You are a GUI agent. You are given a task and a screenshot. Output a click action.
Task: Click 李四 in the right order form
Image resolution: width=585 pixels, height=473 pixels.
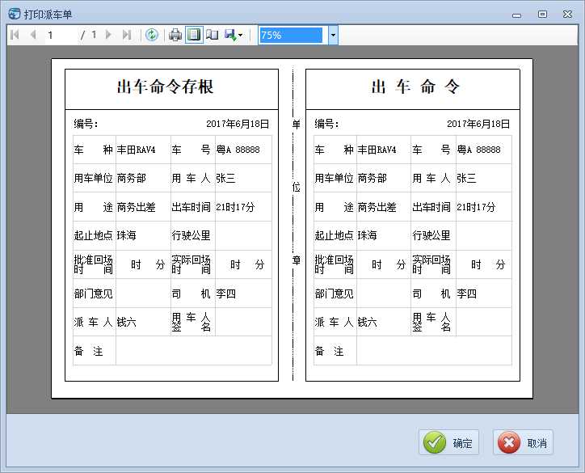466,294
